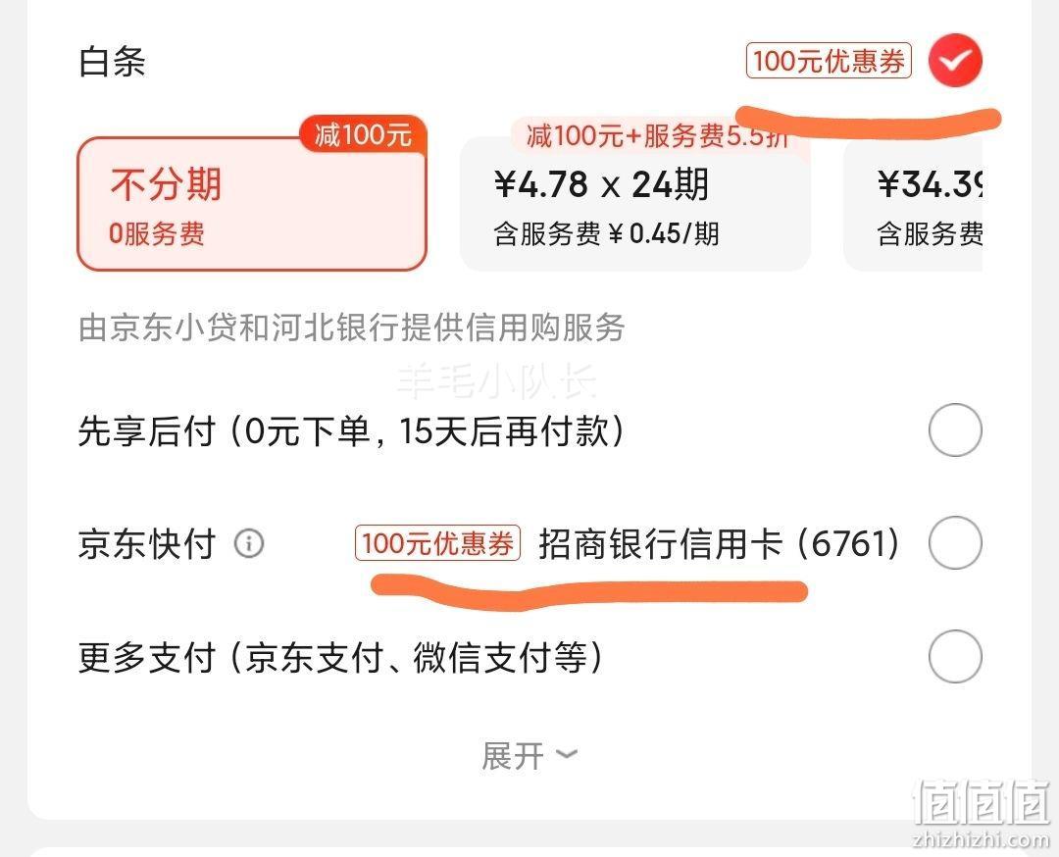
Task: Tap the 100元优惠券 tag in 京东快付 row
Action: (437, 543)
